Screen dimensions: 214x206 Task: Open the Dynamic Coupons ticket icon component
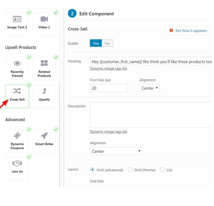click(x=17, y=136)
